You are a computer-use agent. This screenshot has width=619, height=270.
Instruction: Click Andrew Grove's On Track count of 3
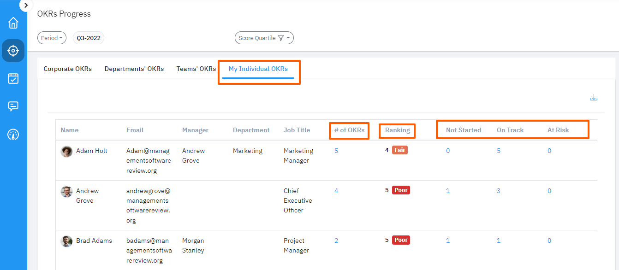click(x=499, y=190)
